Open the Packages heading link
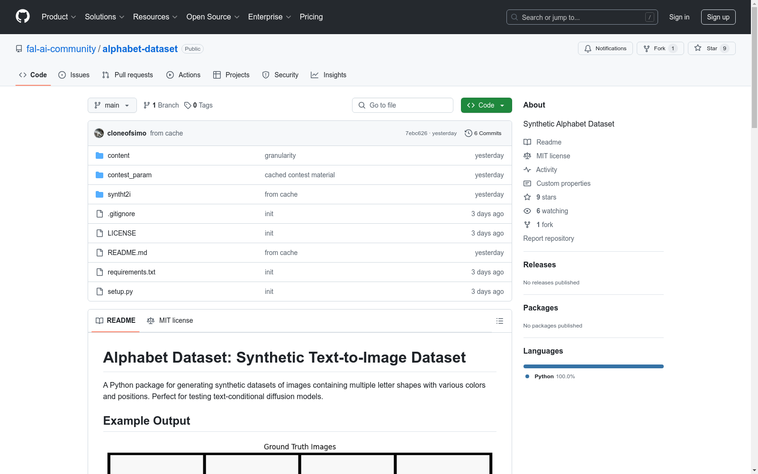The height and width of the screenshot is (474, 758). (541, 308)
